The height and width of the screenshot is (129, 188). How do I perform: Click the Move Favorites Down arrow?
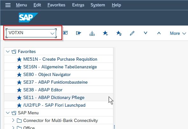coord(146,33)
